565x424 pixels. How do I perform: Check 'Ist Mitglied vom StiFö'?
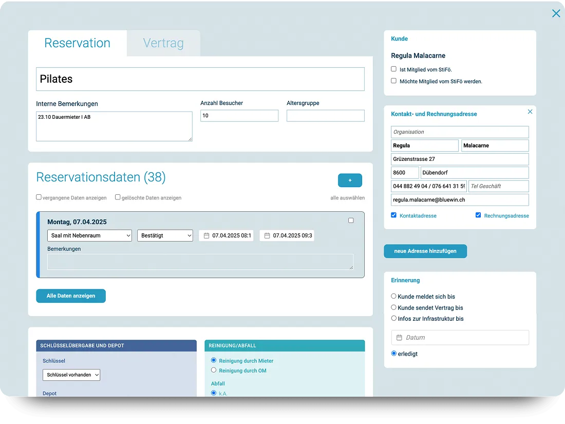pos(393,69)
